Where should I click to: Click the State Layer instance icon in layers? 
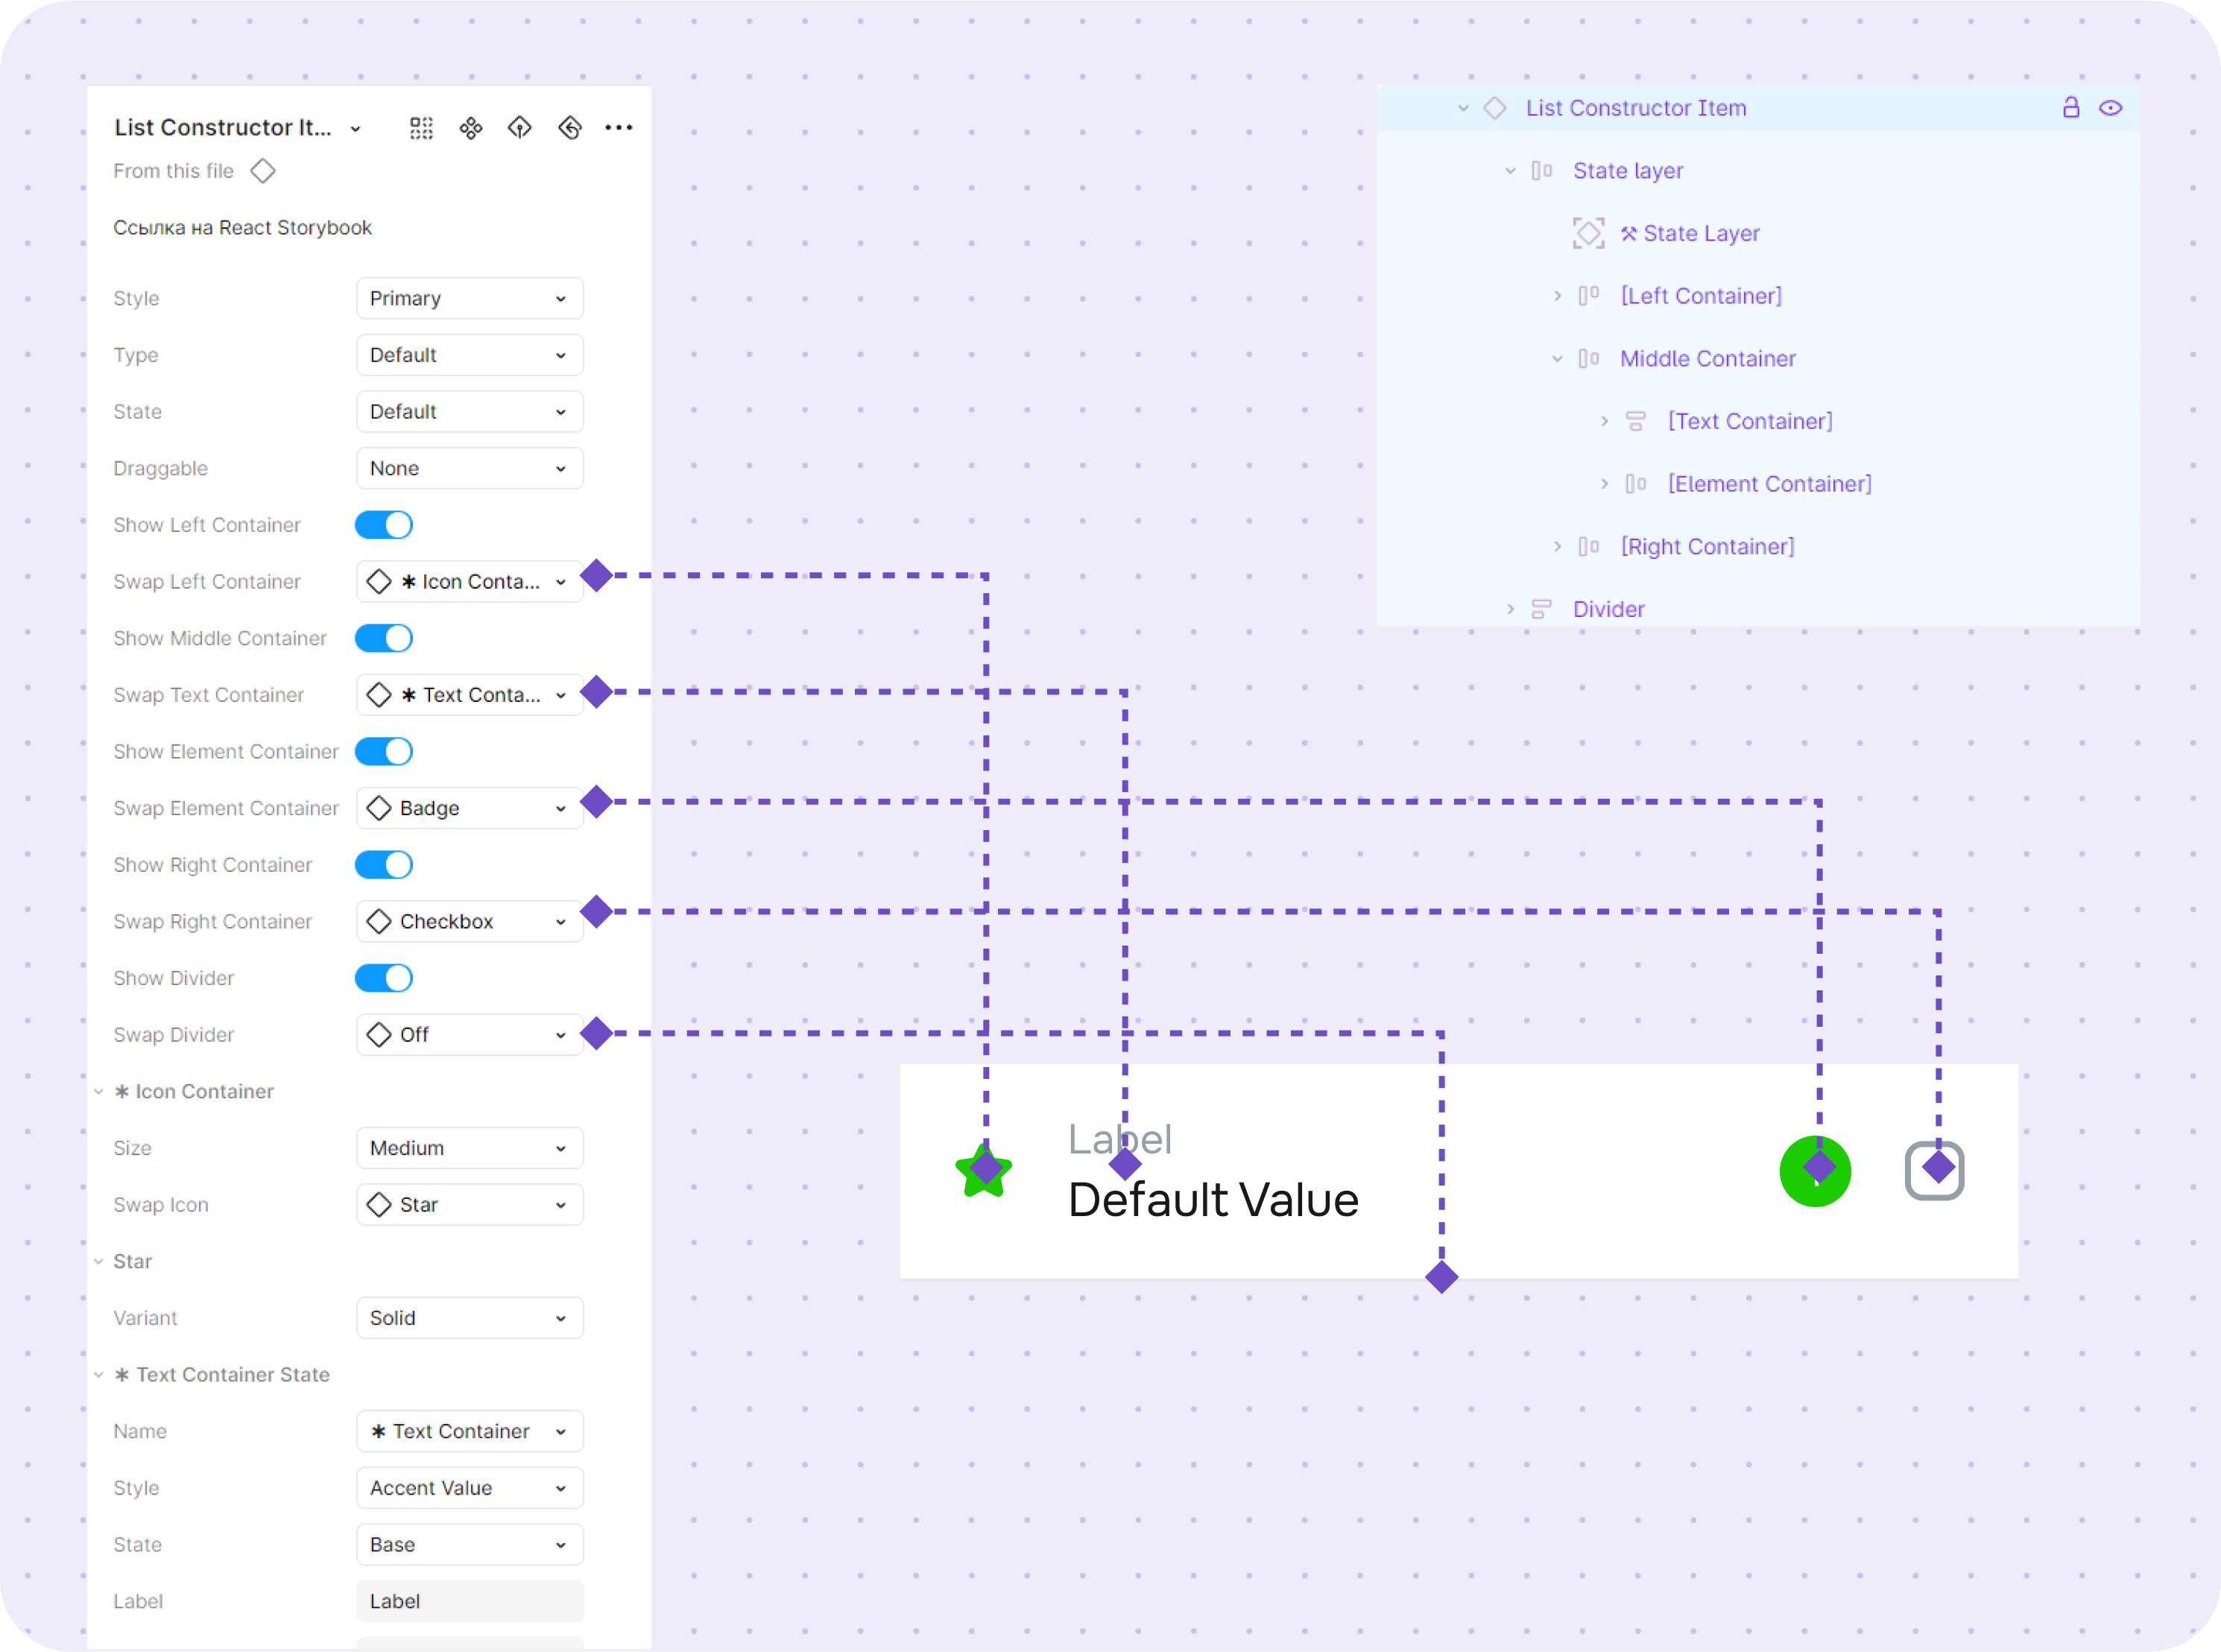[1588, 233]
